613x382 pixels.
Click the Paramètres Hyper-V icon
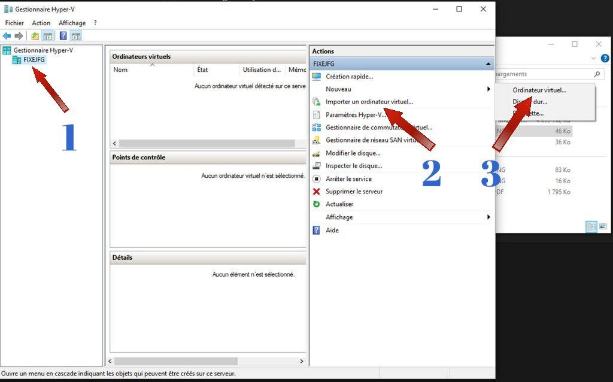317,115
